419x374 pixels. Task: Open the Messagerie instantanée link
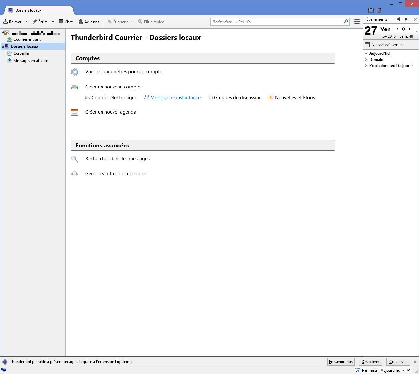175,98
